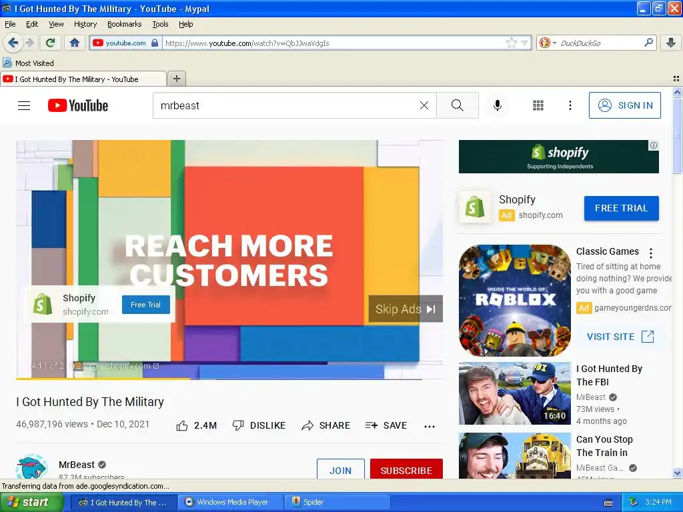Switch to Spider in the taskbar
This screenshot has height=512, width=683.
(x=337, y=502)
